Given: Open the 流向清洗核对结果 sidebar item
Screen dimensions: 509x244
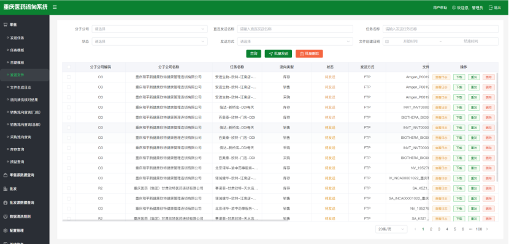Looking at the screenshot, I should [25, 100].
